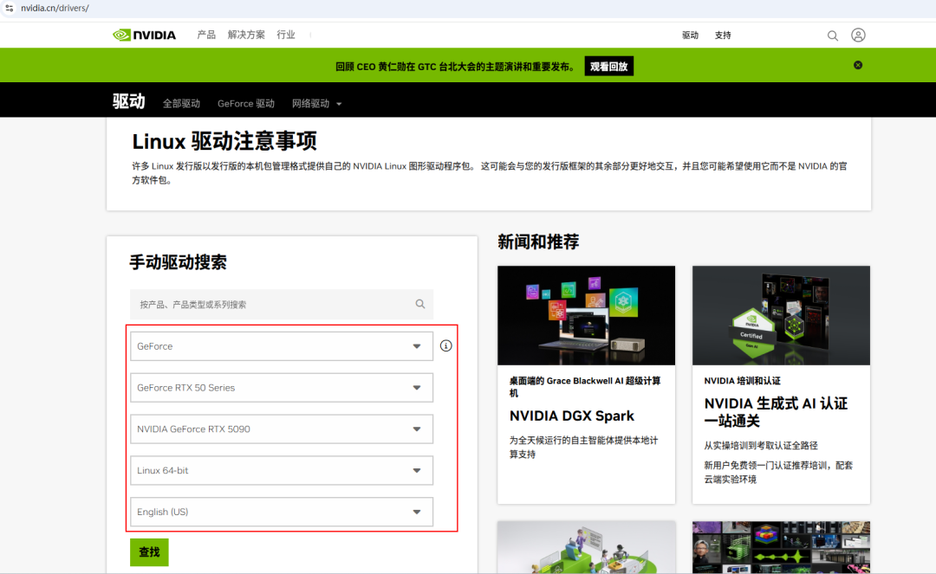Click the nvidia.cn/drivers/ address bar

tap(55, 9)
